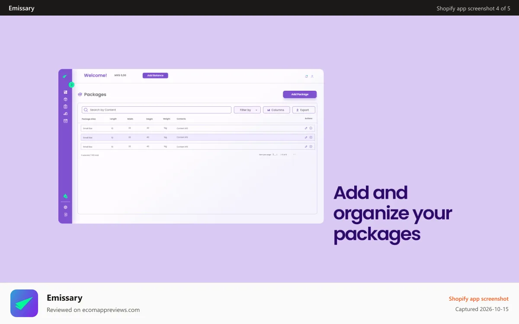The image size is (519, 324).
Task: Select the highlighted Small Box row
Action: coord(198,137)
